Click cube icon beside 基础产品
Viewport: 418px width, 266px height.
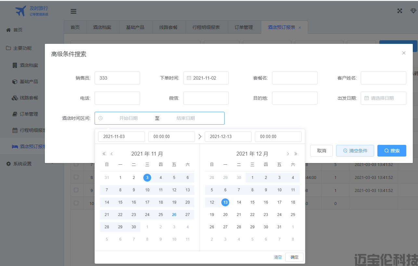click(15, 82)
